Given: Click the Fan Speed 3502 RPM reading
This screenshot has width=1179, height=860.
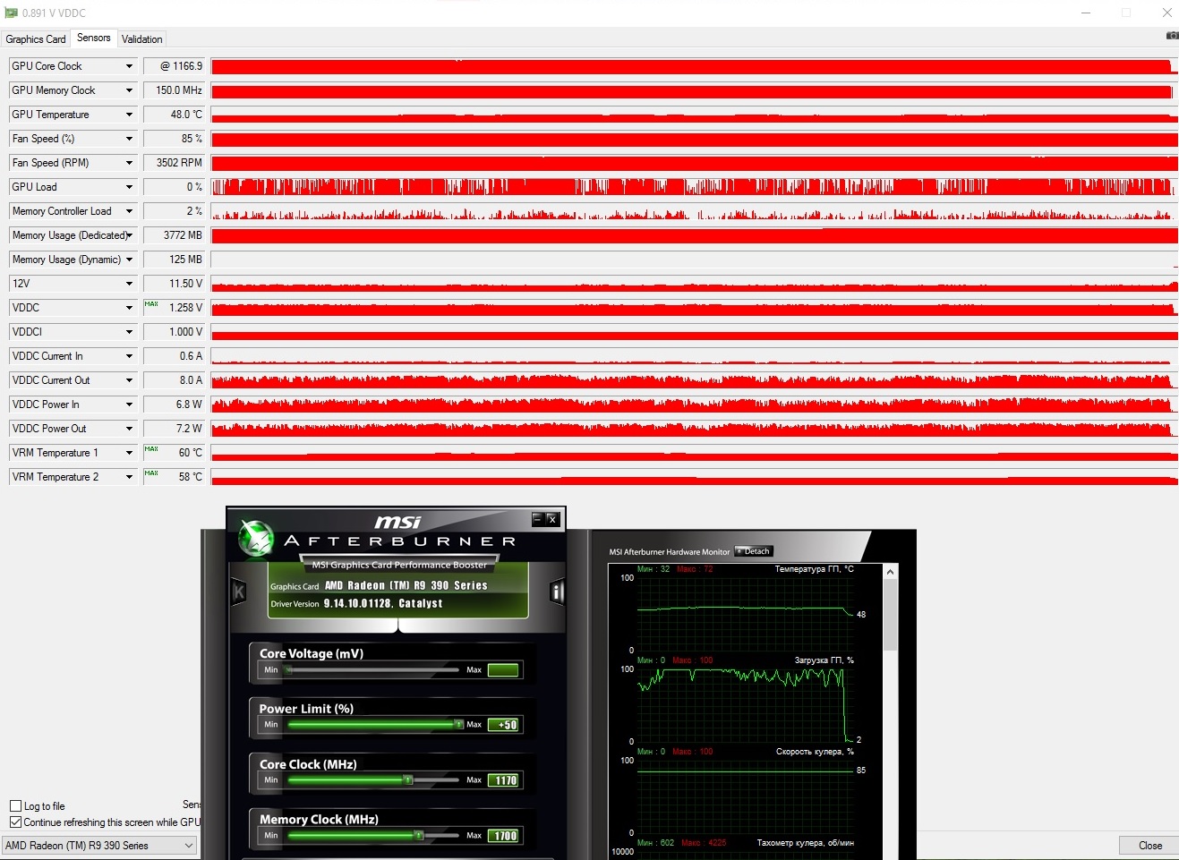Looking at the screenshot, I should point(174,163).
